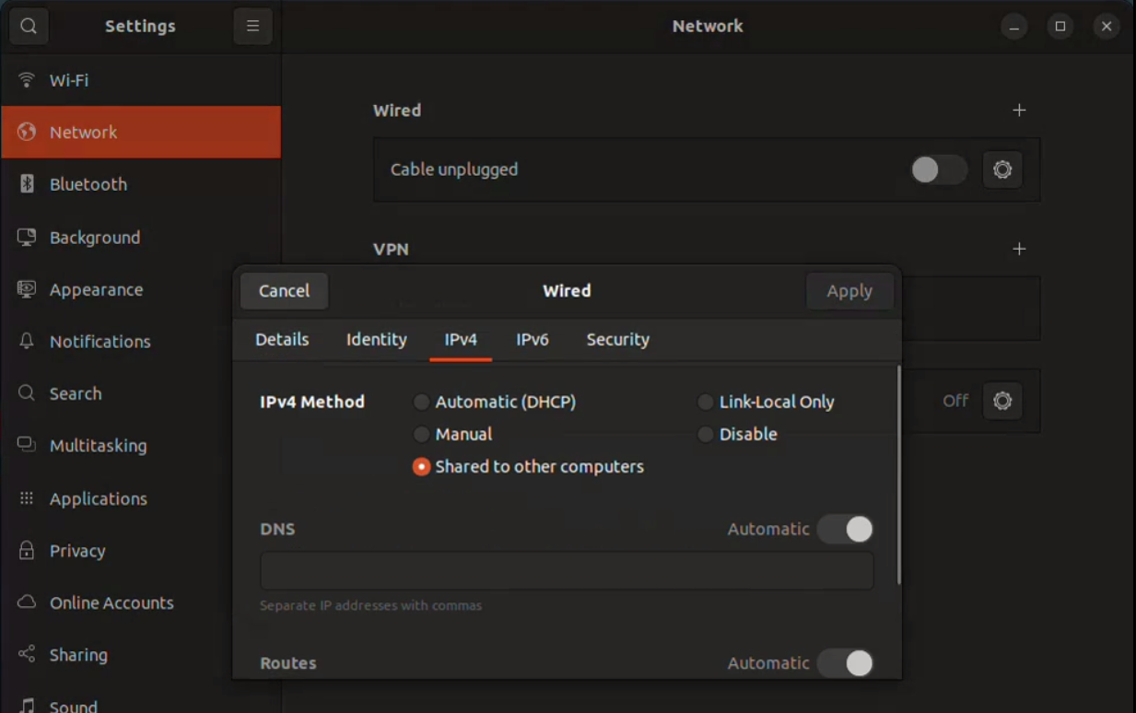Click the Online Accounts cloud icon
This screenshot has height=713, width=1136.
click(x=27, y=602)
